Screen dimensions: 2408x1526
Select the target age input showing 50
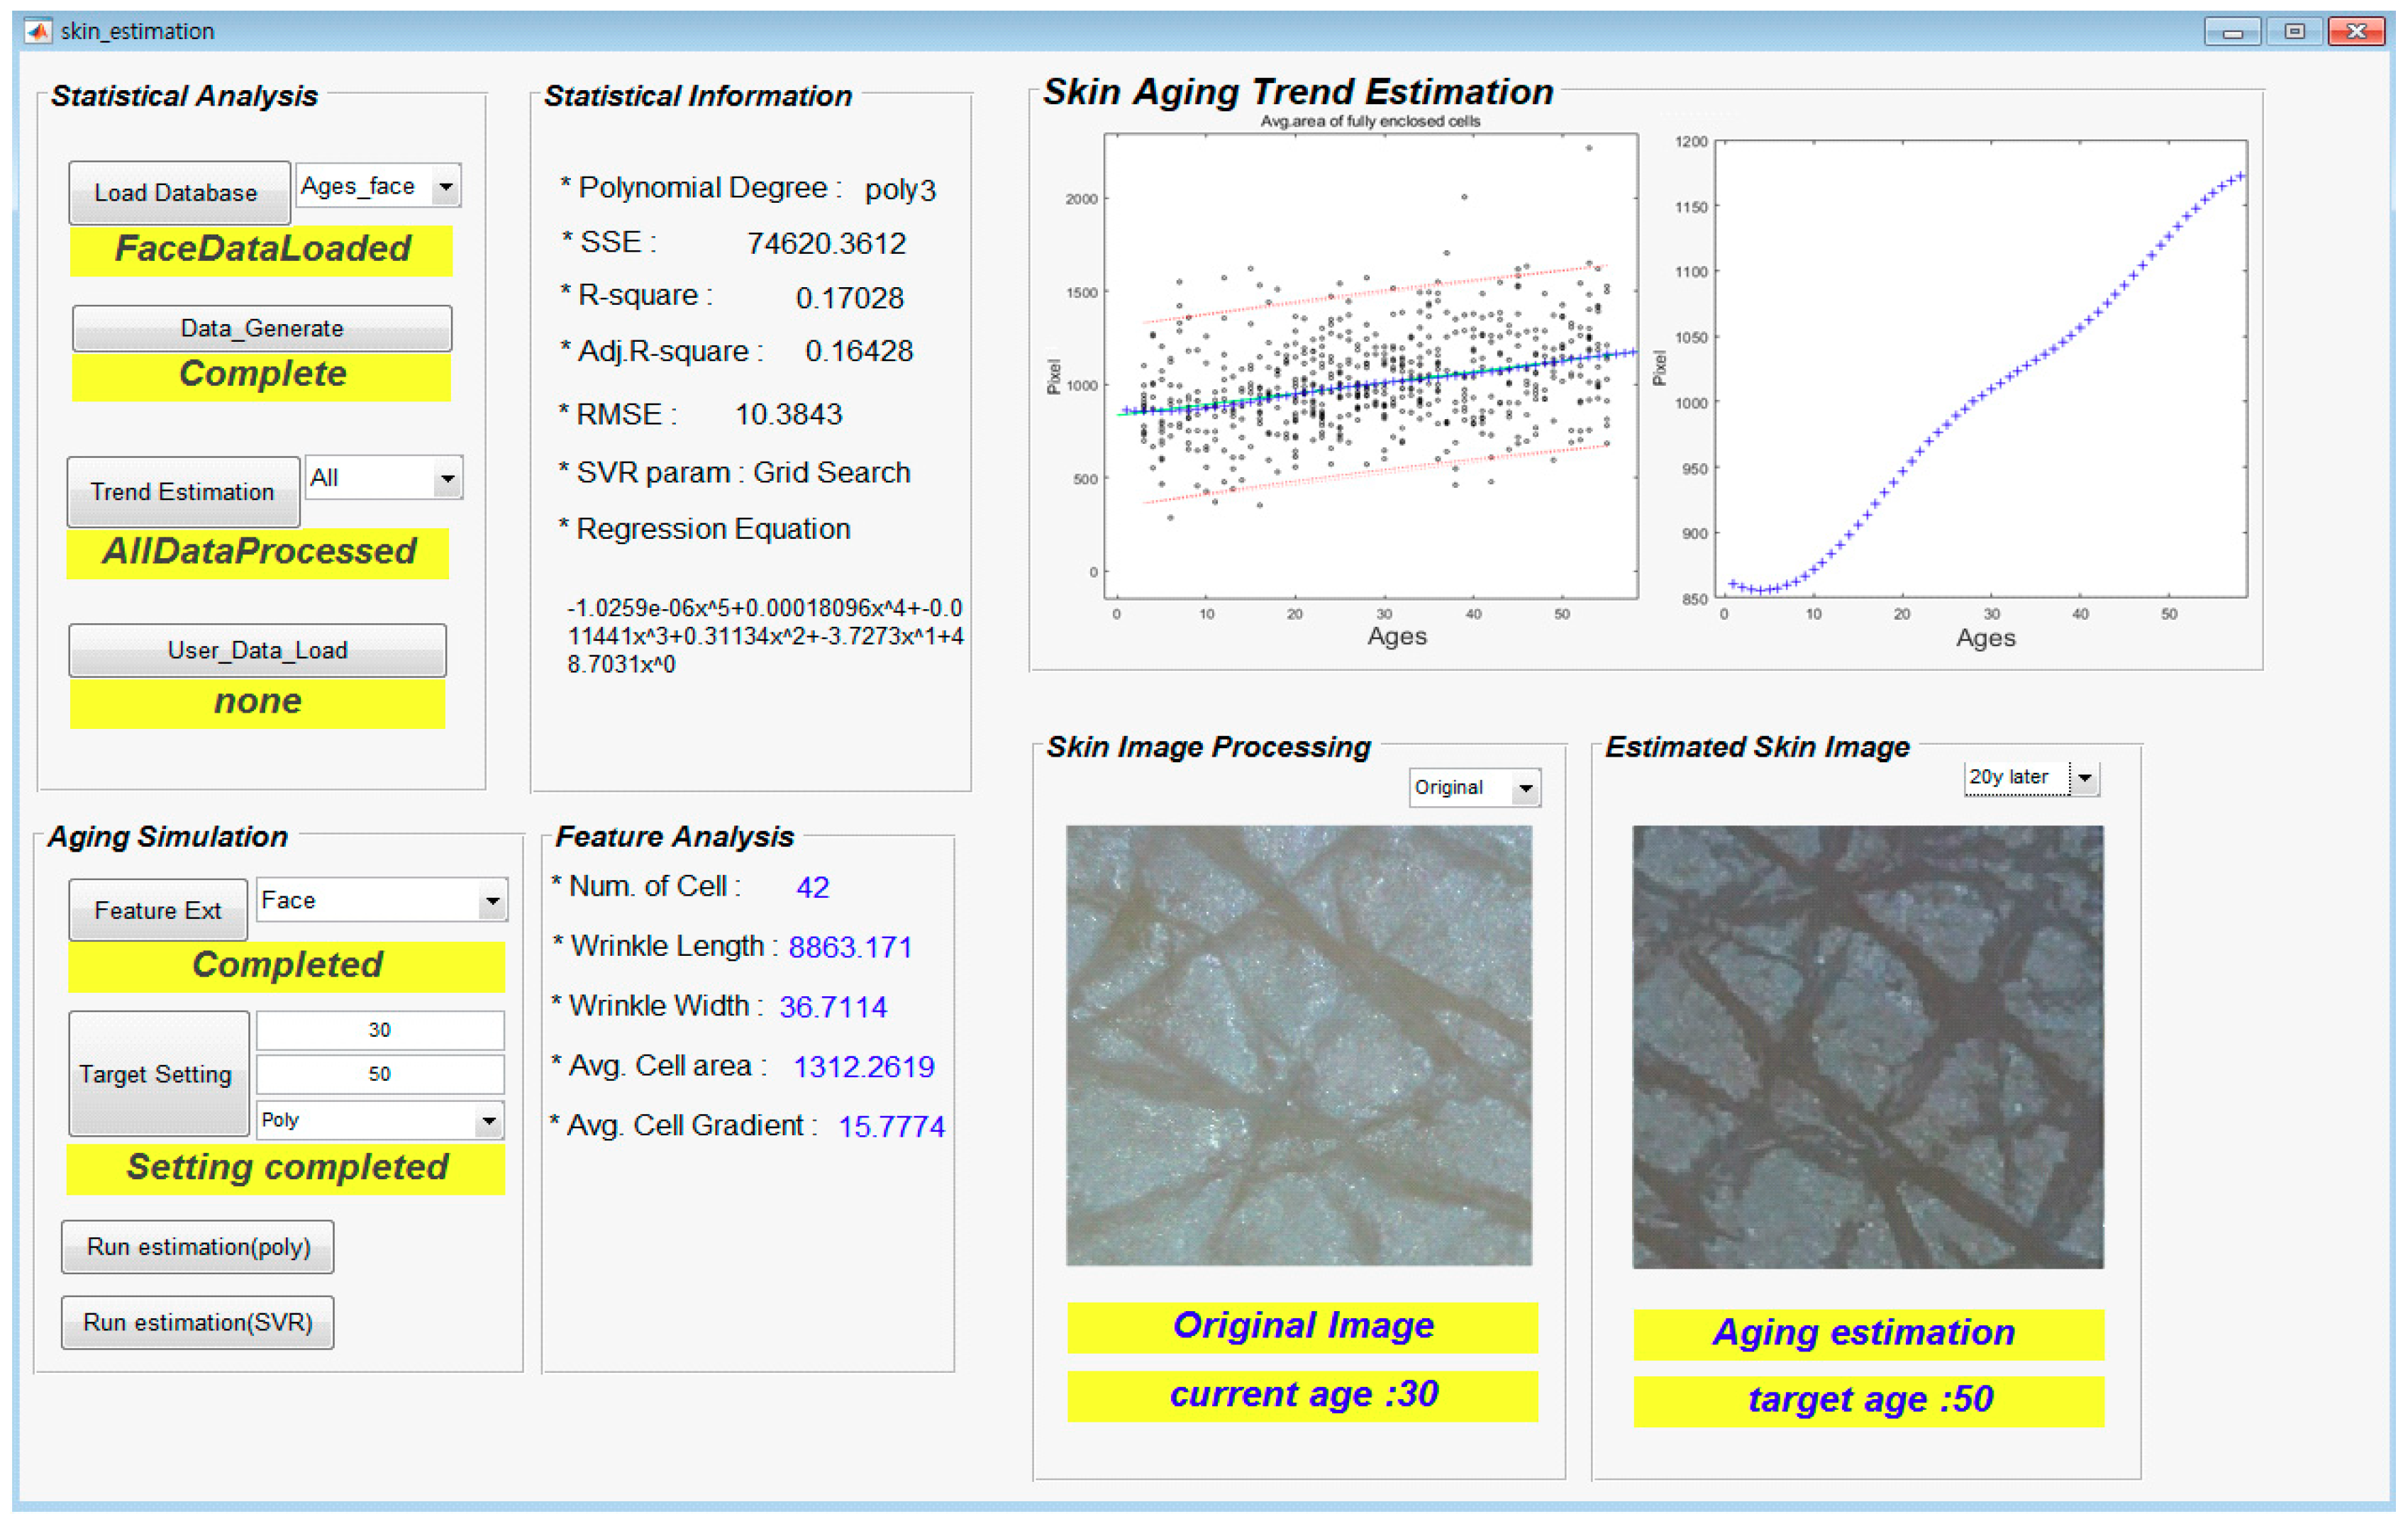[x=380, y=1073]
